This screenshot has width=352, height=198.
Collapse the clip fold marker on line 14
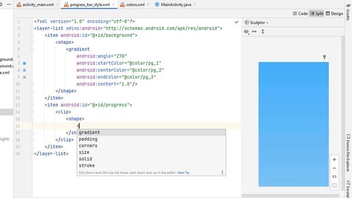(32, 112)
